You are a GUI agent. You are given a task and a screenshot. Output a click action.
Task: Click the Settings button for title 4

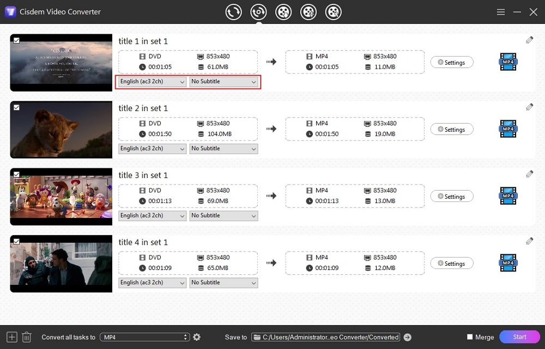(451, 264)
